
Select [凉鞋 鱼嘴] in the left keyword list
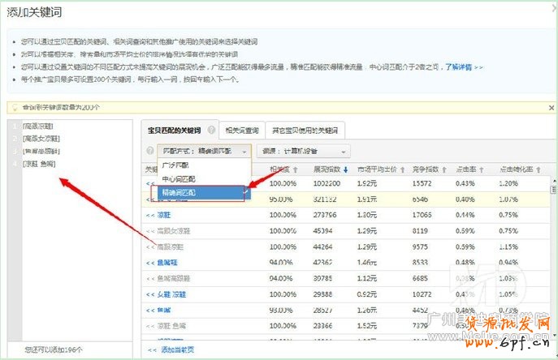(39, 164)
